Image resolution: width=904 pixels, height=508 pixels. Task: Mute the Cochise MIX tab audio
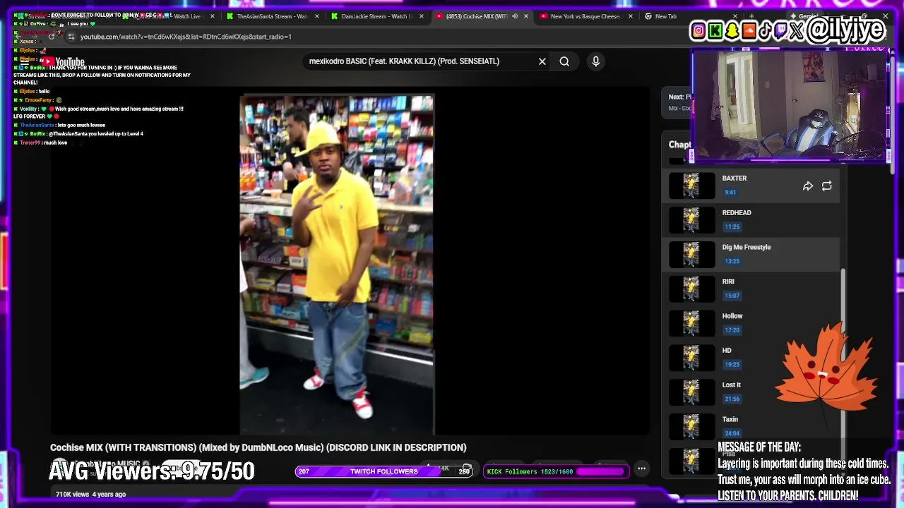pos(515,16)
